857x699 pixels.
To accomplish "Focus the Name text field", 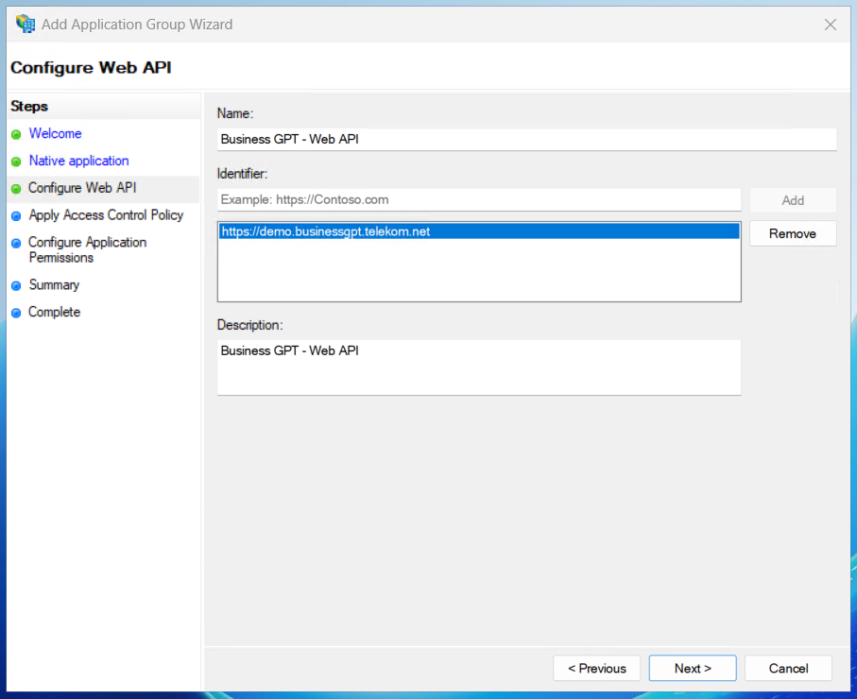I will click(x=527, y=140).
